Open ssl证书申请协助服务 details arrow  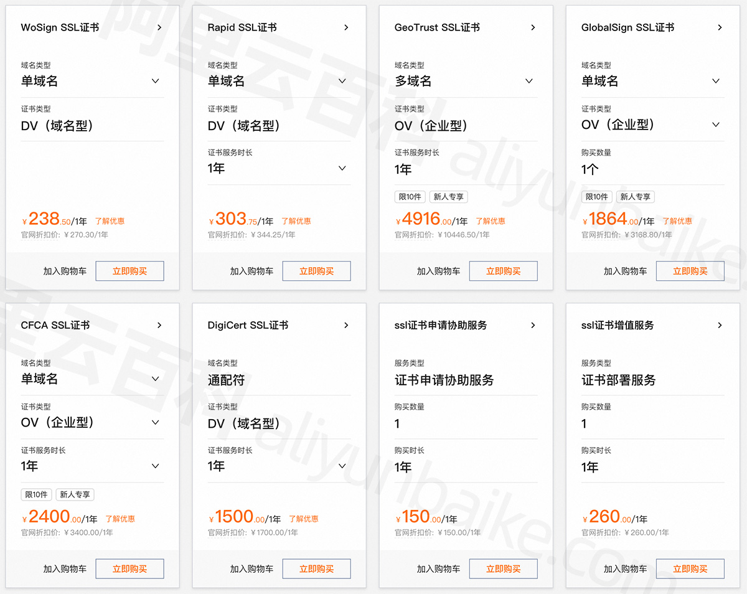[x=533, y=325]
